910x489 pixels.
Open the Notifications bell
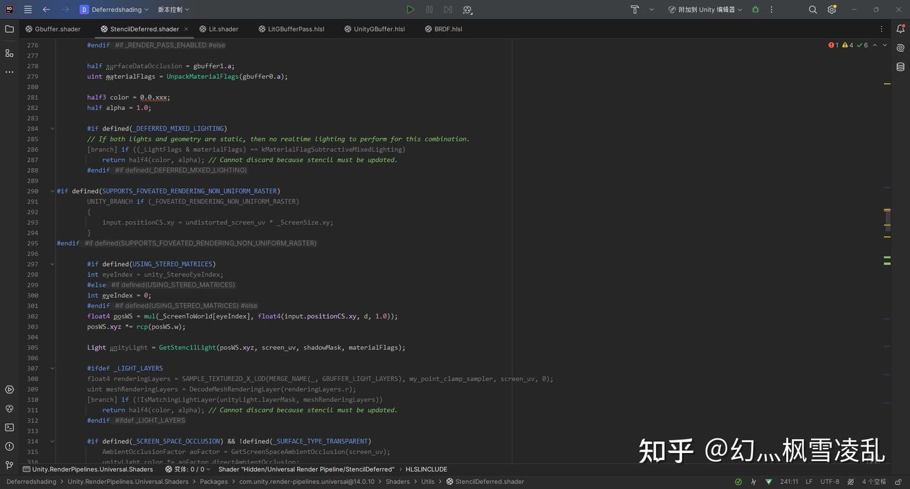pyautogui.click(x=901, y=29)
